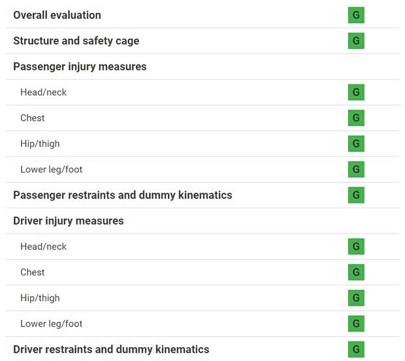Viewport: 405px width, 361px height.
Task: Click passenger Chest G rating badge
Action: pyautogui.click(x=356, y=118)
